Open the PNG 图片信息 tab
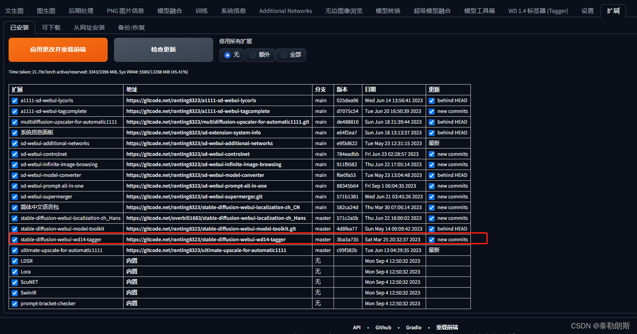Viewport: 637px width, 334px height. (125, 11)
